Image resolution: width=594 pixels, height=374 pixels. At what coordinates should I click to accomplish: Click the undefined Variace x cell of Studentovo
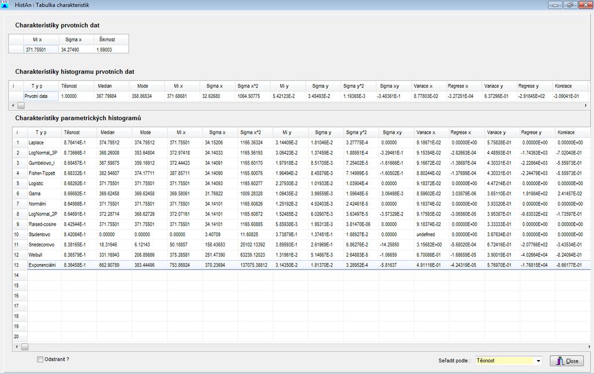[432, 235]
